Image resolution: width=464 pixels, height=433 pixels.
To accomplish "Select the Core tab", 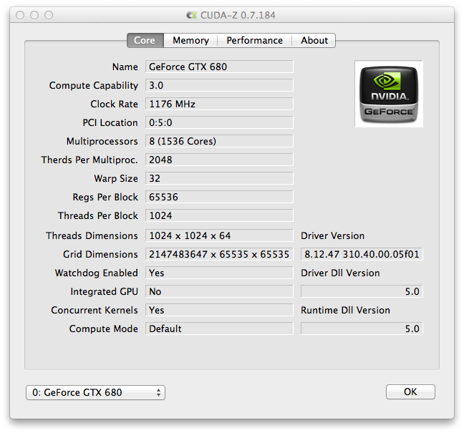I will tap(145, 41).
